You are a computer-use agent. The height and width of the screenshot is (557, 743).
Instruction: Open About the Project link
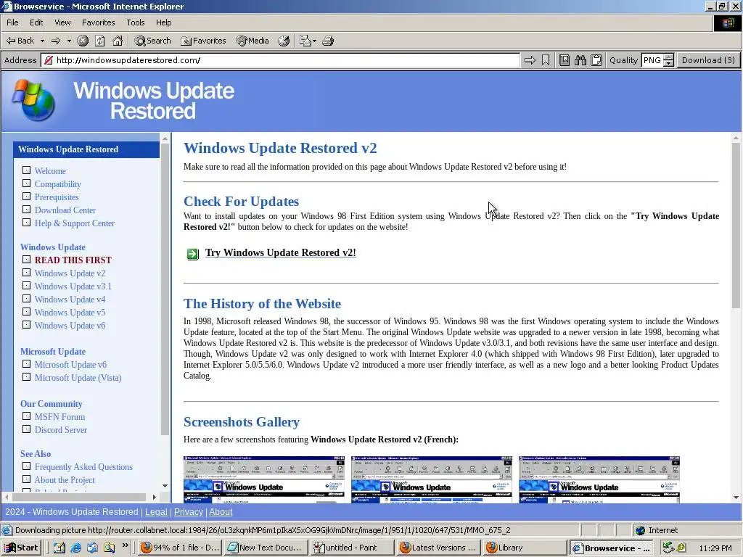coord(65,480)
